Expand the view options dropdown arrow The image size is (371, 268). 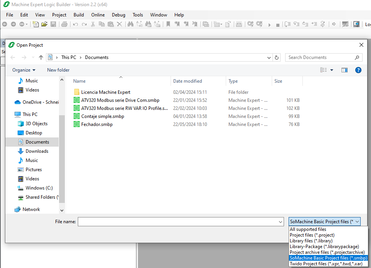pyautogui.click(x=332, y=70)
